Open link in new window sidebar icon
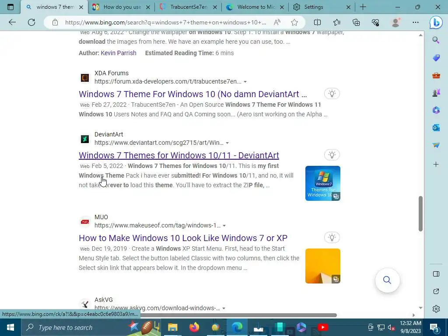This screenshot has width=448, height=336. 436,291
